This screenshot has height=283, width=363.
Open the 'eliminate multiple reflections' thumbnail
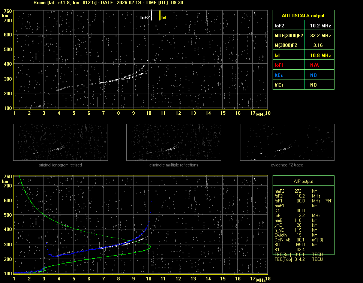(x=174, y=142)
